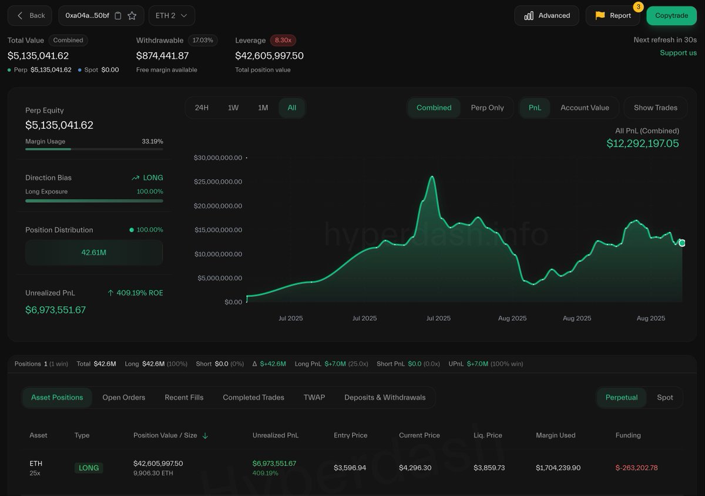Copy the wallet address with clipboard icon

(118, 16)
